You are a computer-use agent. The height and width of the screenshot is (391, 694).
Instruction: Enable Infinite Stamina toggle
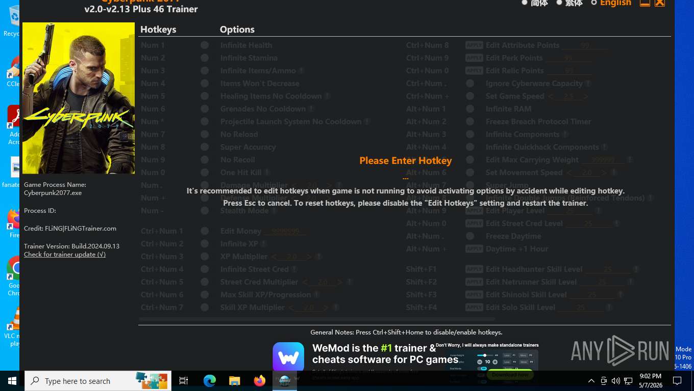point(205,58)
